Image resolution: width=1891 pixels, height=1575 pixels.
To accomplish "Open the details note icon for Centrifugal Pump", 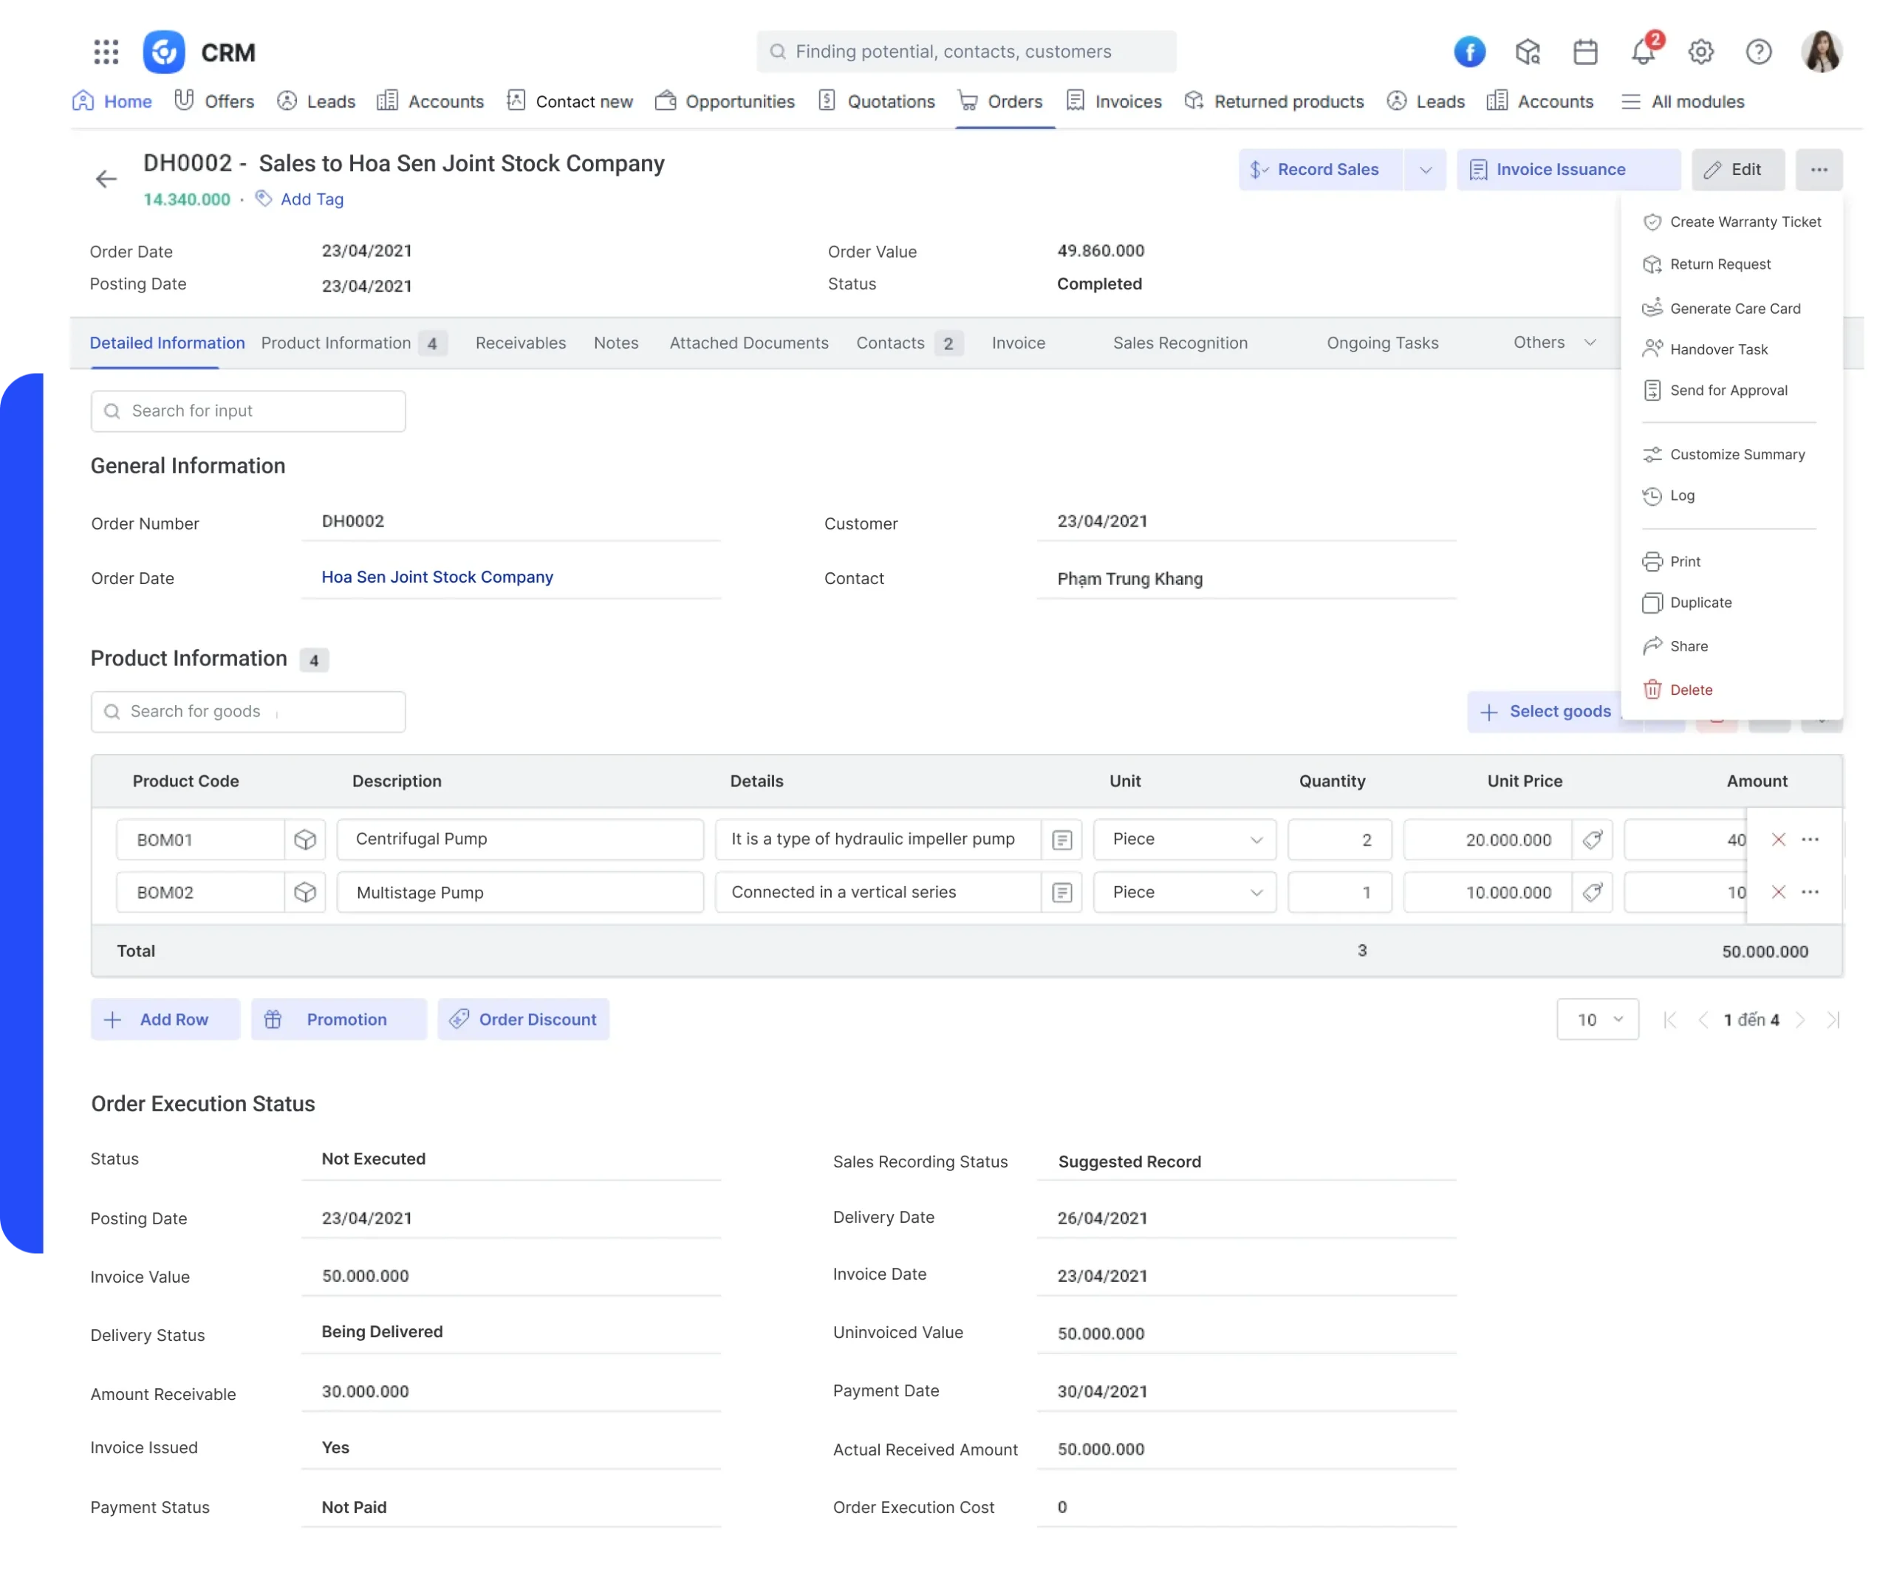I will (x=1061, y=839).
